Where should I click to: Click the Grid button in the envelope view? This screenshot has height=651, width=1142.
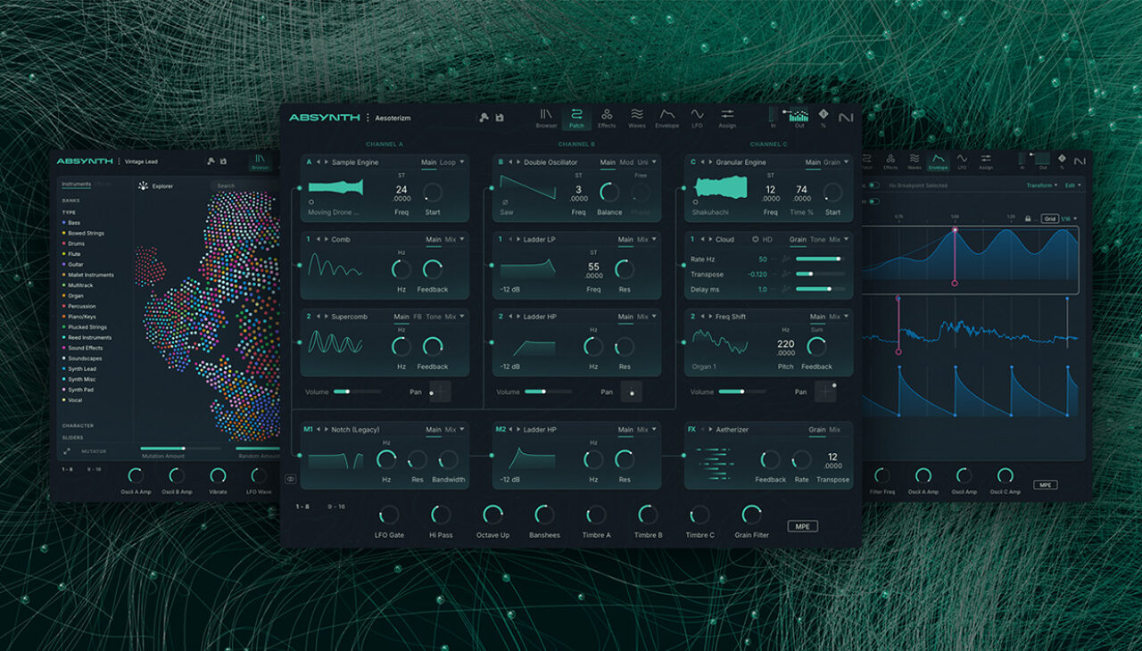pos(1049,218)
